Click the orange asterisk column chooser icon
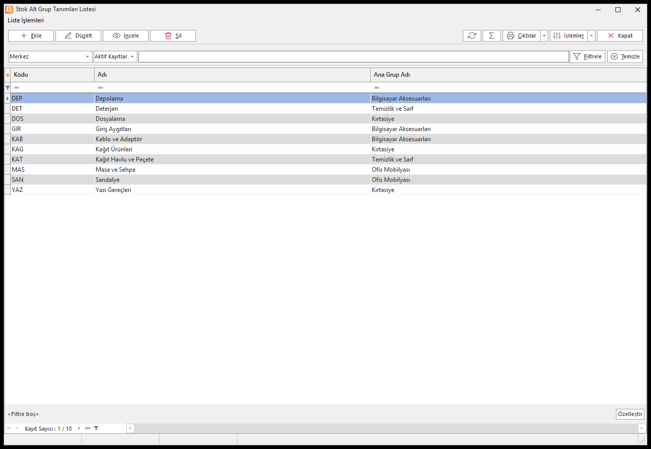651x449 pixels. click(7, 75)
